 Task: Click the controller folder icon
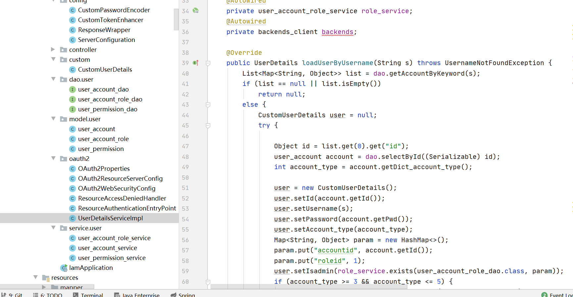pos(64,50)
